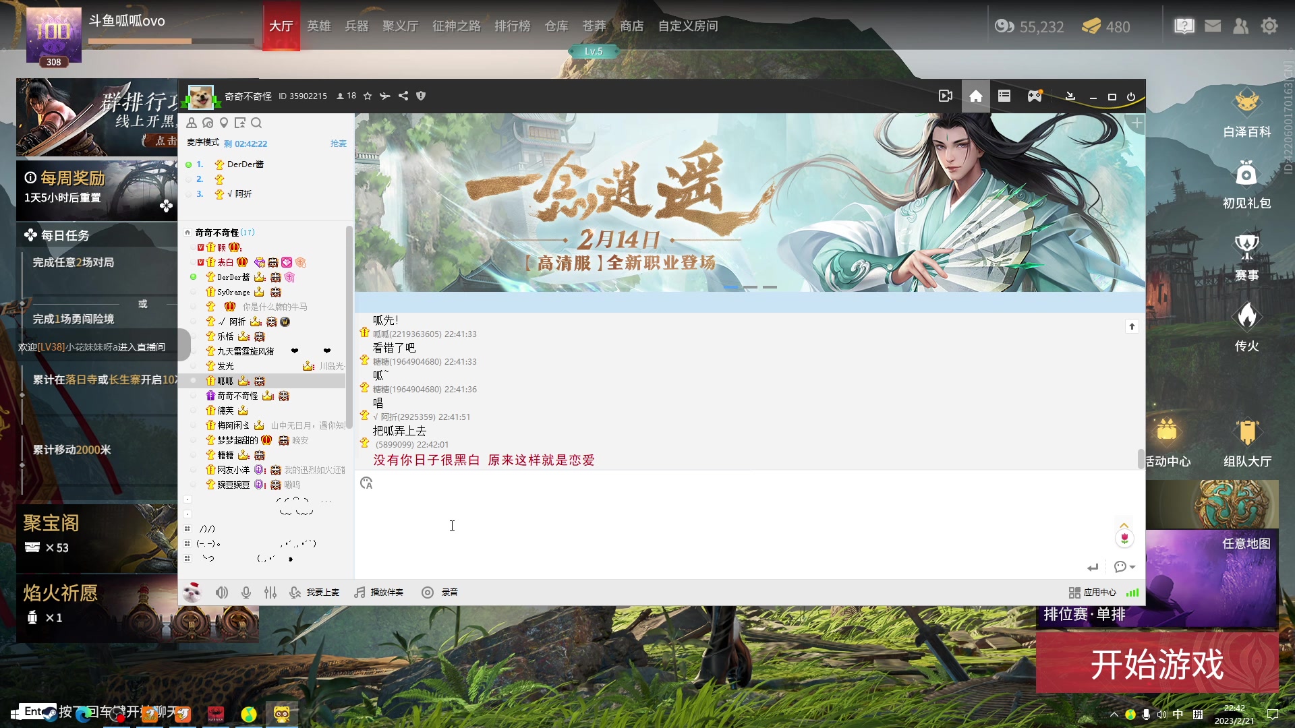This screenshot has width=1295, height=728.
Task: Open the video live icon in YY header
Action: pos(946,96)
